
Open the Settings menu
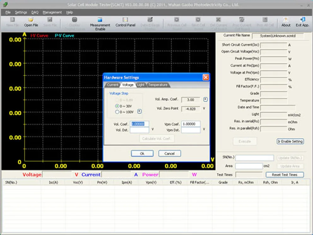tap(21, 12)
